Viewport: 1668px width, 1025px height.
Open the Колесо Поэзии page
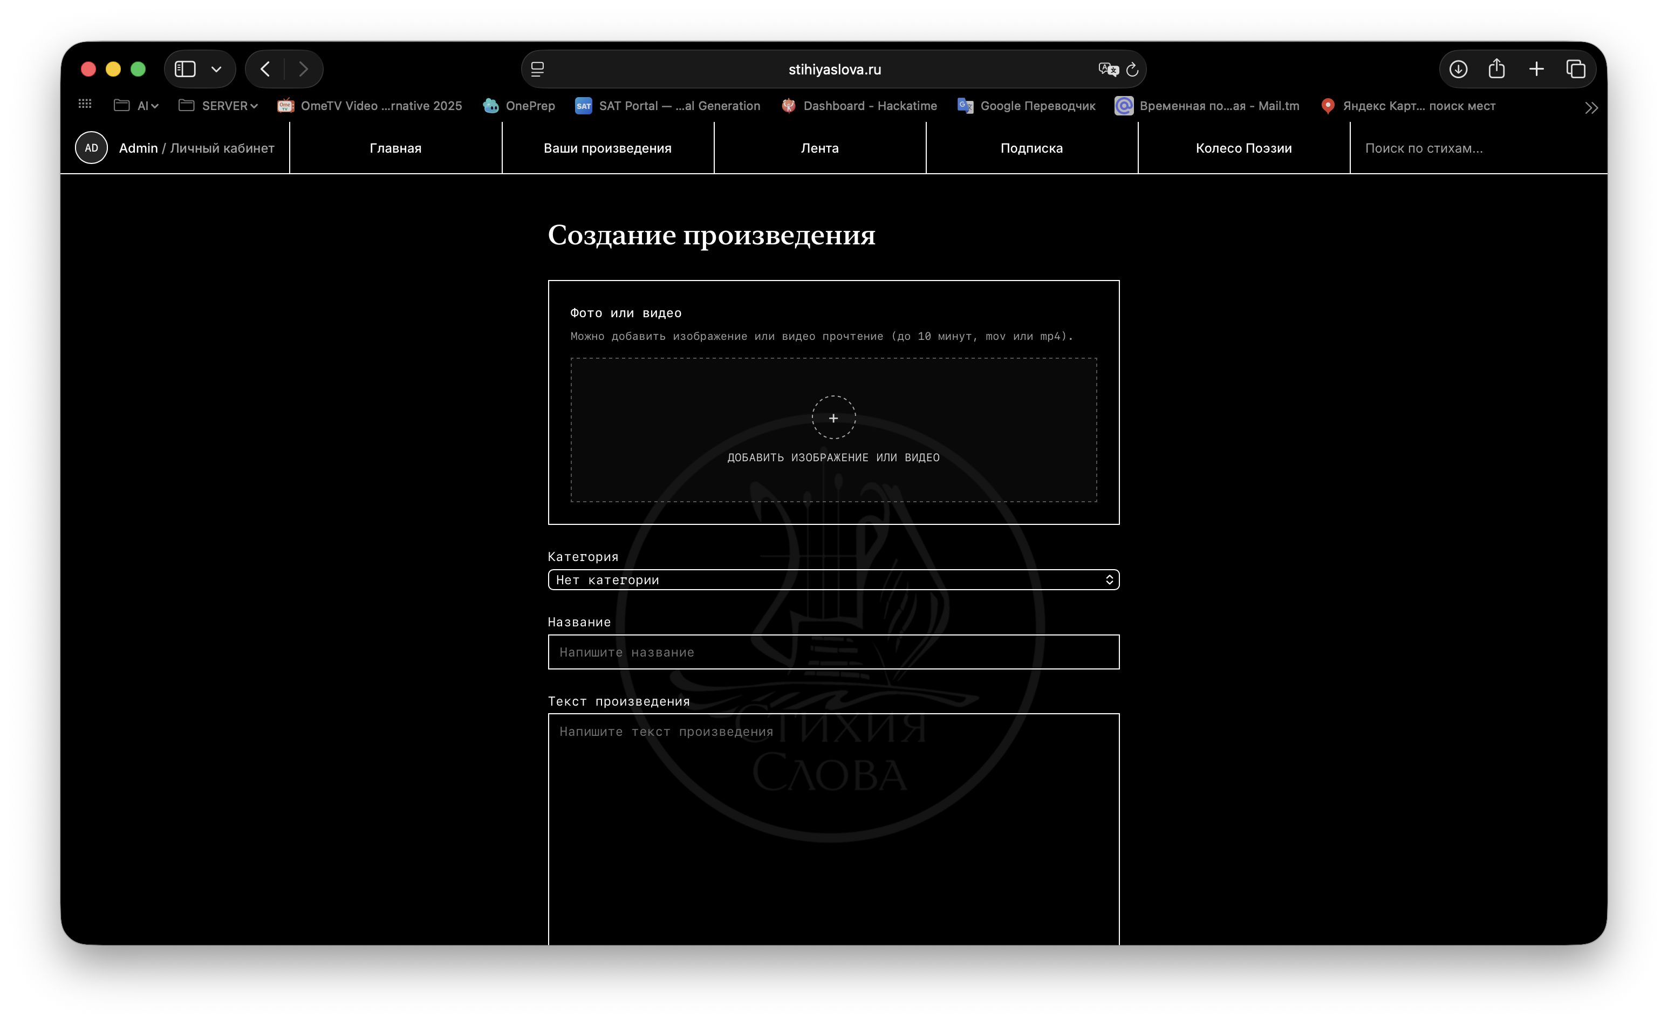pyautogui.click(x=1243, y=148)
